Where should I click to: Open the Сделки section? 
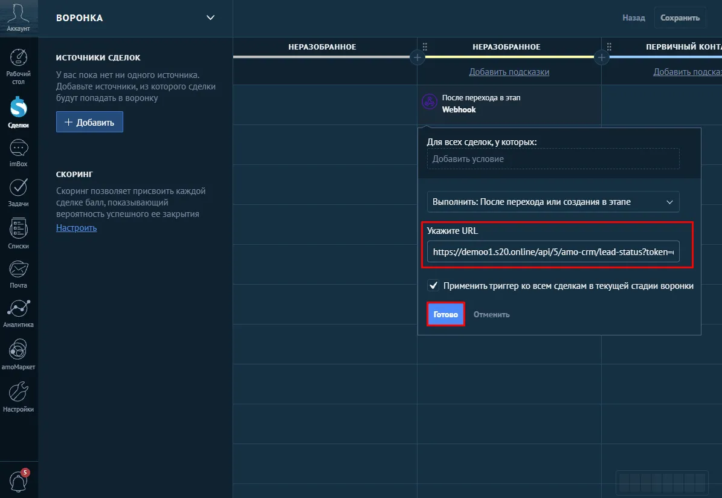click(18, 112)
